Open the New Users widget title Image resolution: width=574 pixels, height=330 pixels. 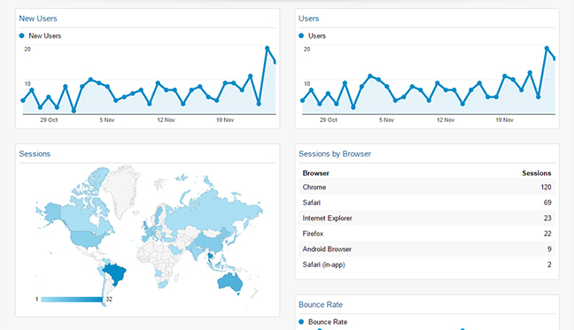pyautogui.click(x=38, y=19)
